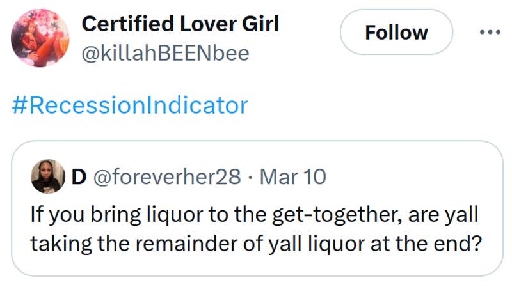The height and width of the screenshot is (287, 512).
Task: Click the word "Follow" label text
Action: (396, 32)
